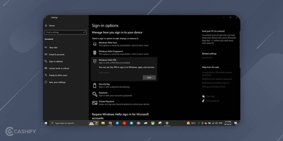Open Family & other users
Viewport: 283px width, 141px height.
click(x=56, y=75)
